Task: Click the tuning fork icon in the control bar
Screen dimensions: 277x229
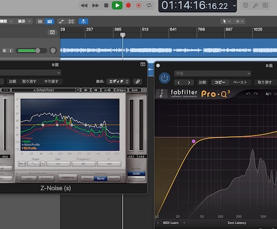Action: tap(255, 5)
